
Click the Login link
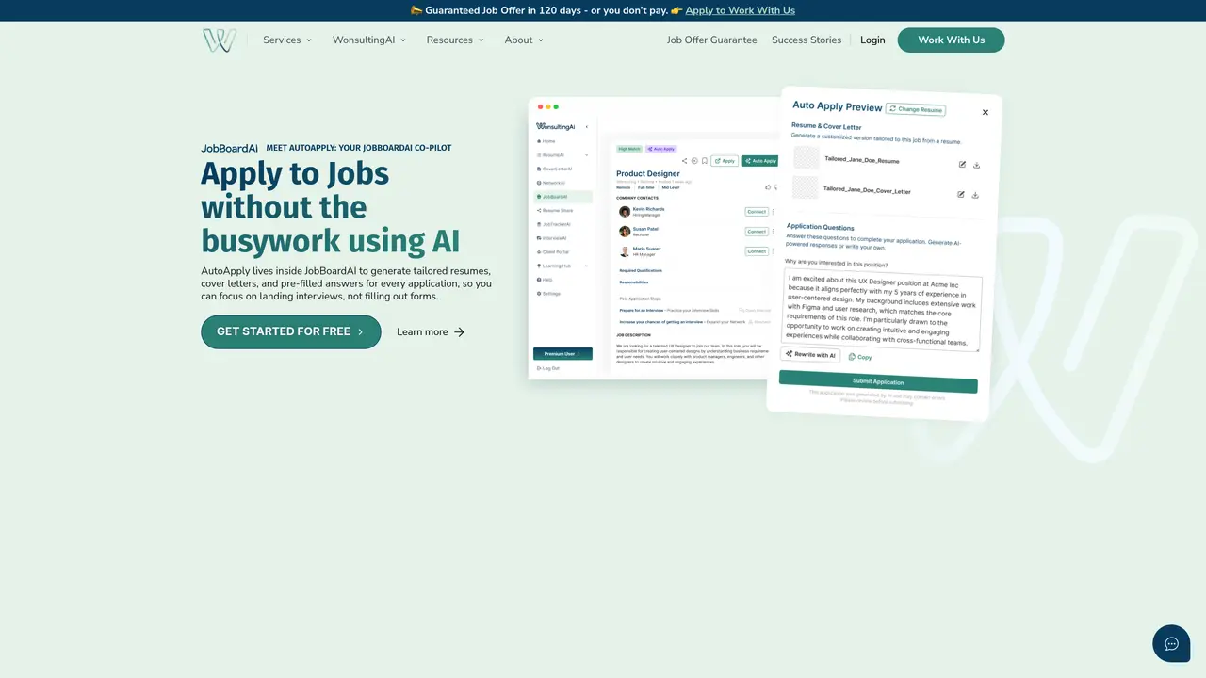coord(872,40)
